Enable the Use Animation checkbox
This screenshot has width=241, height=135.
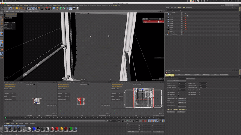(178, 92)
